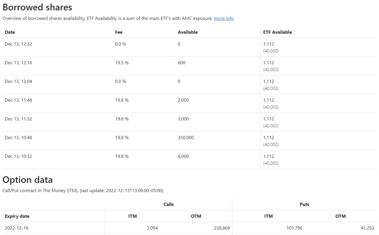Click the "Calls" group header
The width and height of the screenshot is (379, 235).
click(169, 204)
